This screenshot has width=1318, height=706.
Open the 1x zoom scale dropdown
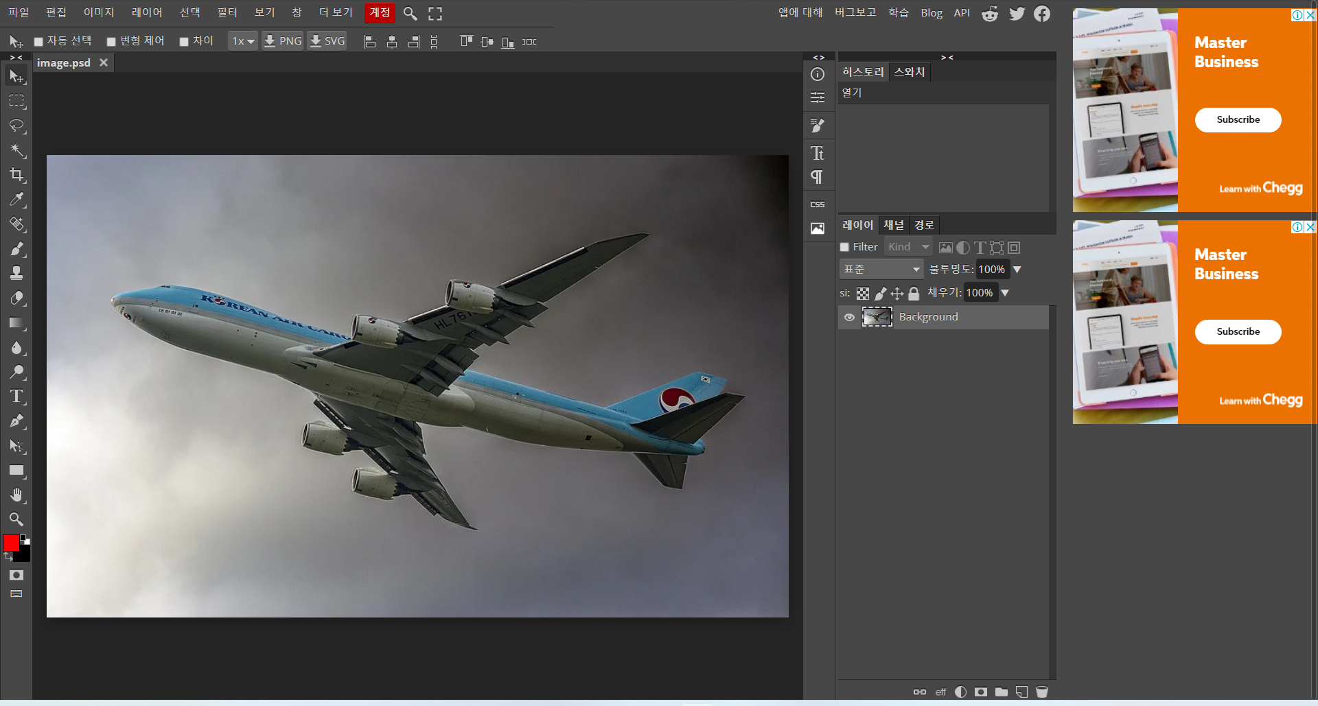(243, 41)
